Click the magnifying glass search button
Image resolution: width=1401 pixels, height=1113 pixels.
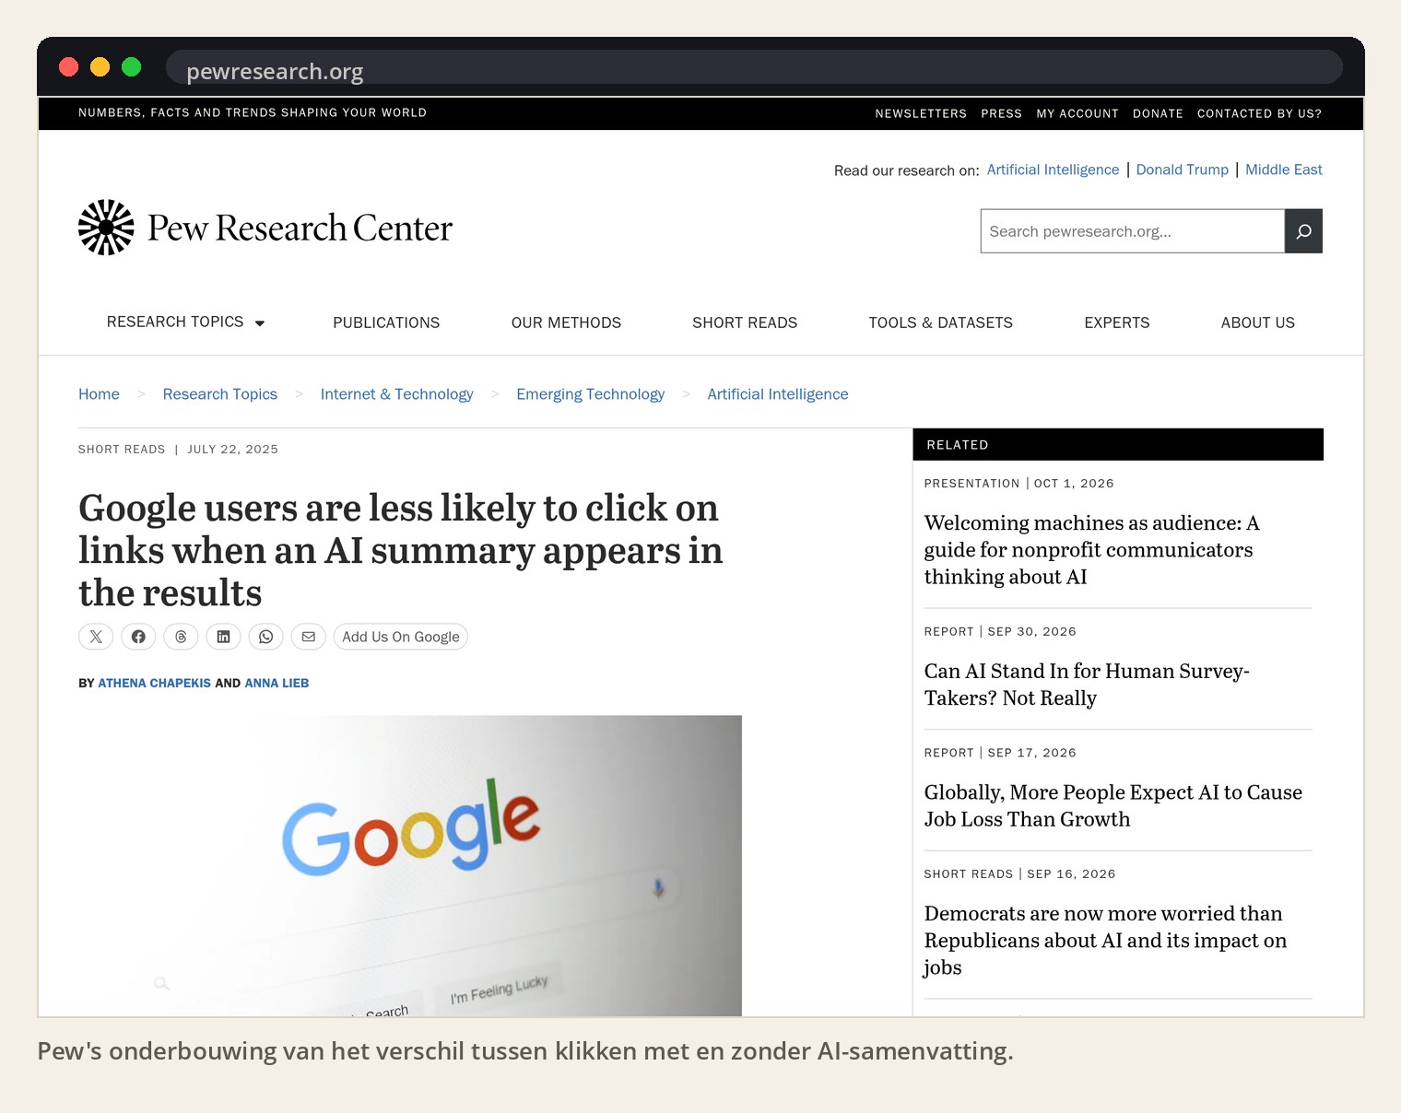coord(1303,231)
